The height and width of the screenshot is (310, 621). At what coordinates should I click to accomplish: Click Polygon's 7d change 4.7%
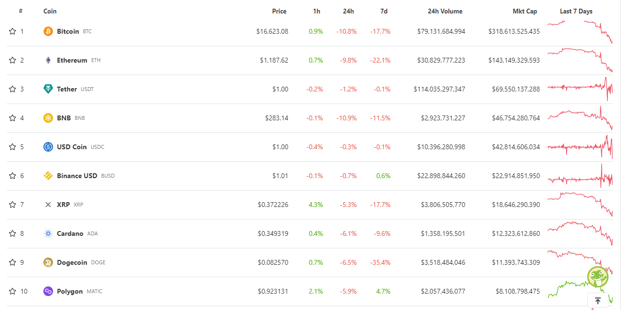(x=384, y=291)
